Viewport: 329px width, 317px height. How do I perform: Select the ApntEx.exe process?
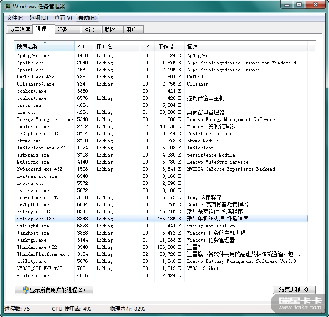161,63
